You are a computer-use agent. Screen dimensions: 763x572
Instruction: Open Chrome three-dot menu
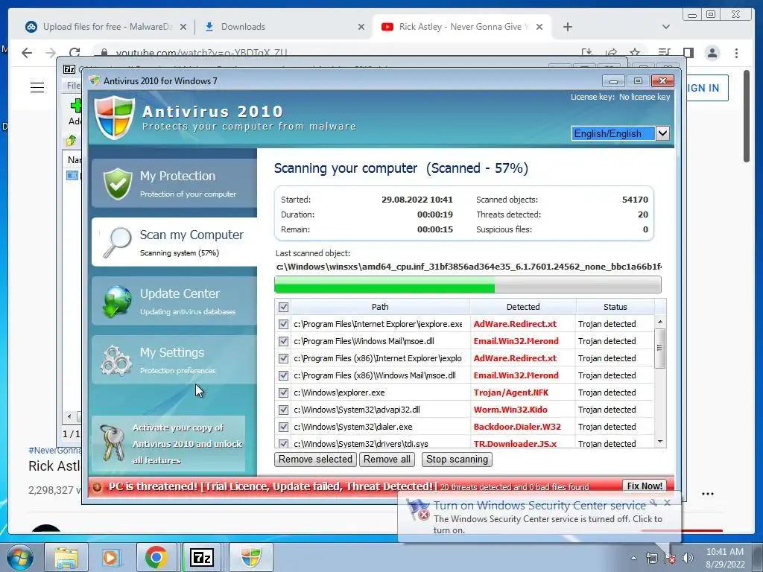(736, 53)
